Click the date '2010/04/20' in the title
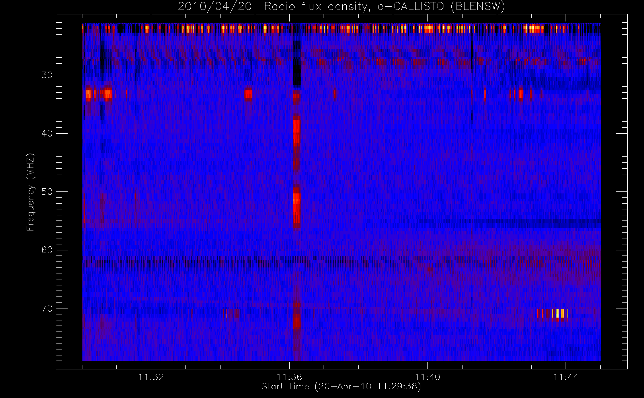Screen dimensions: 644x398 (215, 7)
